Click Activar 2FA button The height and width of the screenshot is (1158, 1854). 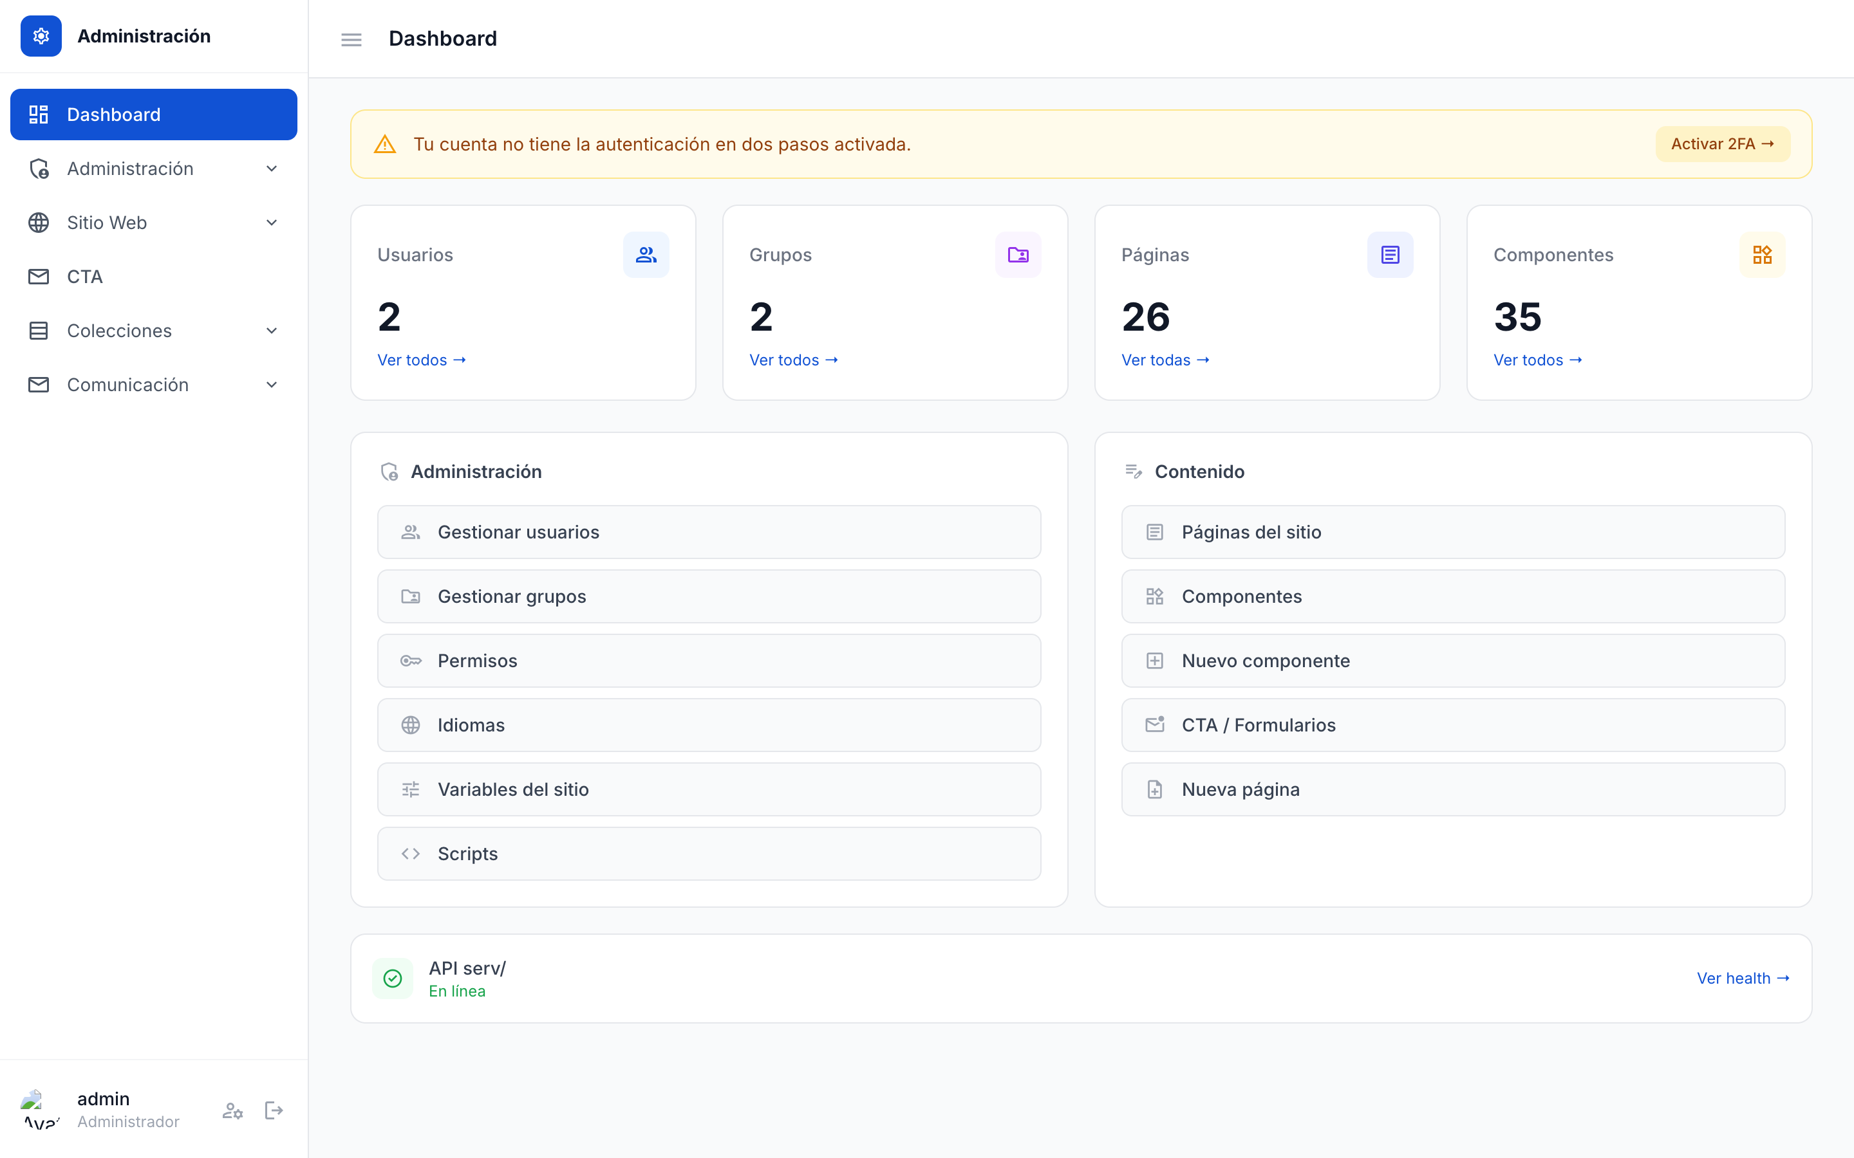tap(1722, 144)
